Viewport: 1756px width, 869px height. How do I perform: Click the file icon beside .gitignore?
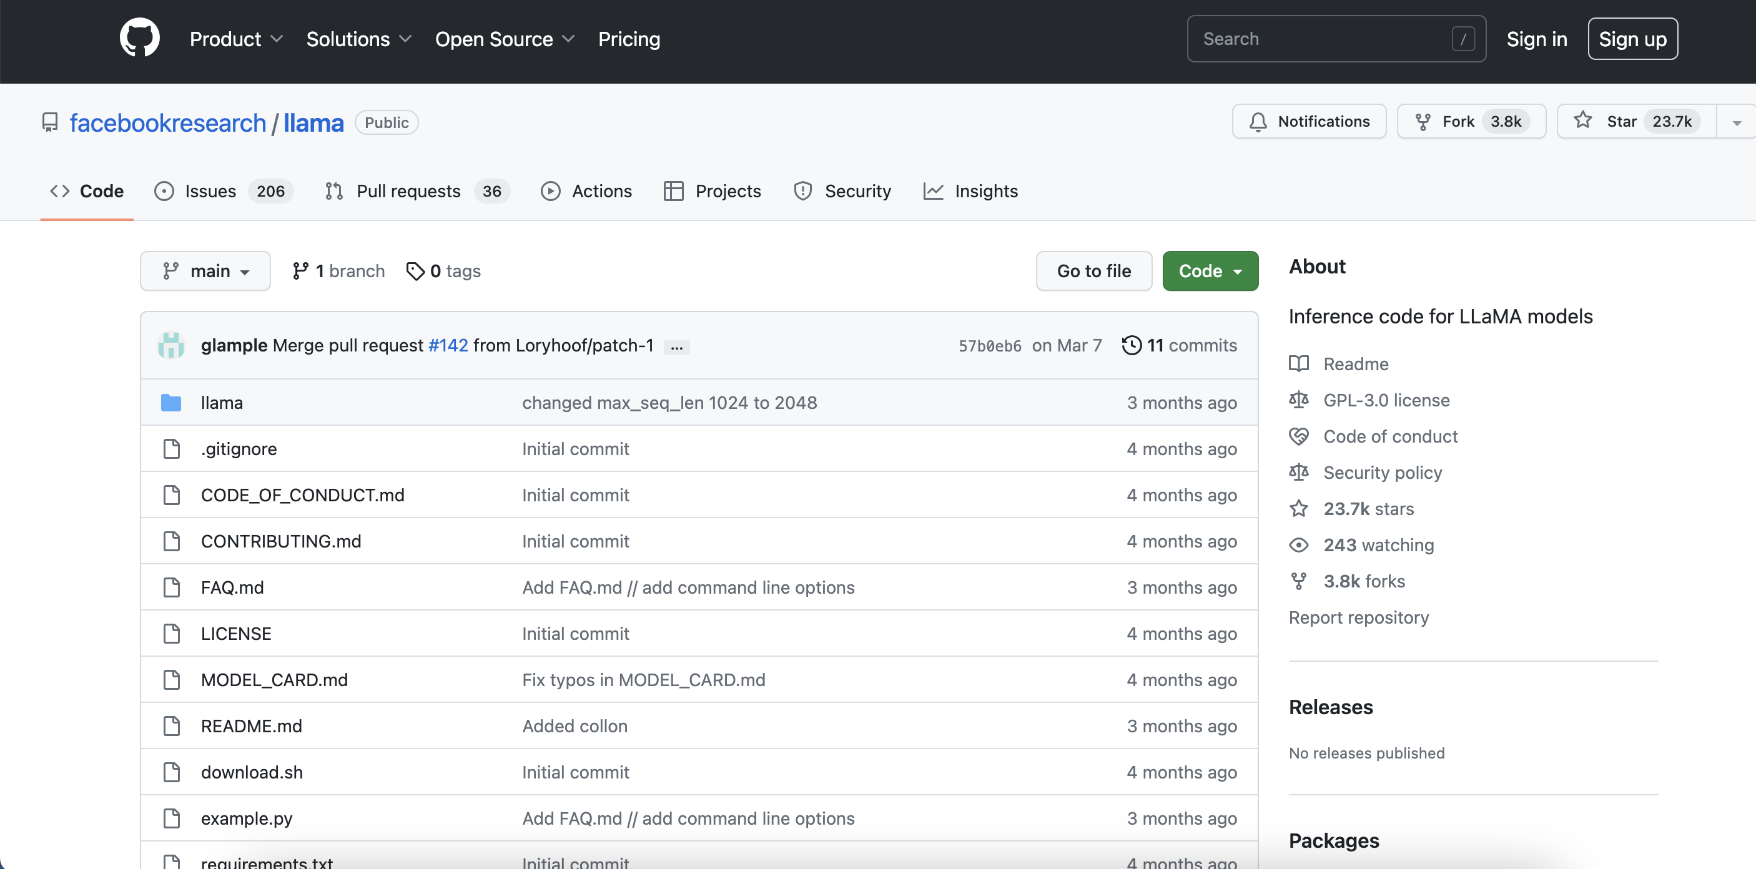[172, 449]
